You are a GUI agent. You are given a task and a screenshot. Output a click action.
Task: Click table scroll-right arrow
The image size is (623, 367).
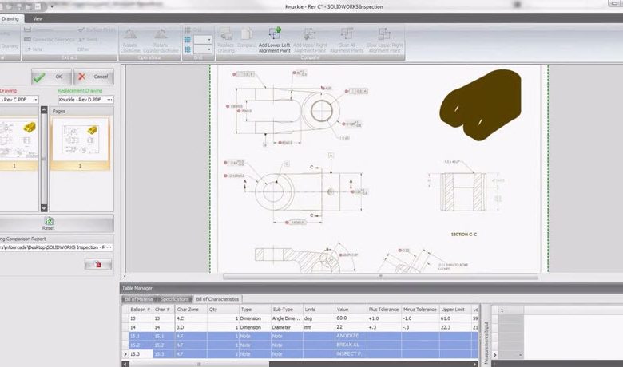pos(474,364)
